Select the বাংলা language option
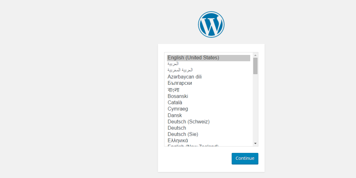This screenshot has width=356, height=178. pos(209,90)
